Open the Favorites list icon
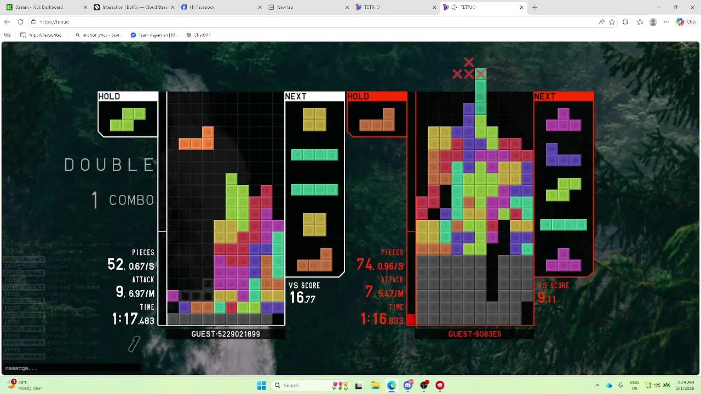 click(640, 22)
